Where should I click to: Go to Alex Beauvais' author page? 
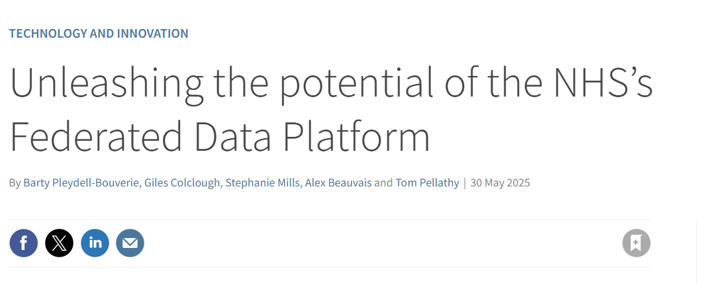[x=338, y=183]
